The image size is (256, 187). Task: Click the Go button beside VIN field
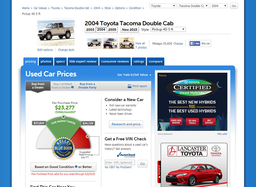tap(142, 164)
